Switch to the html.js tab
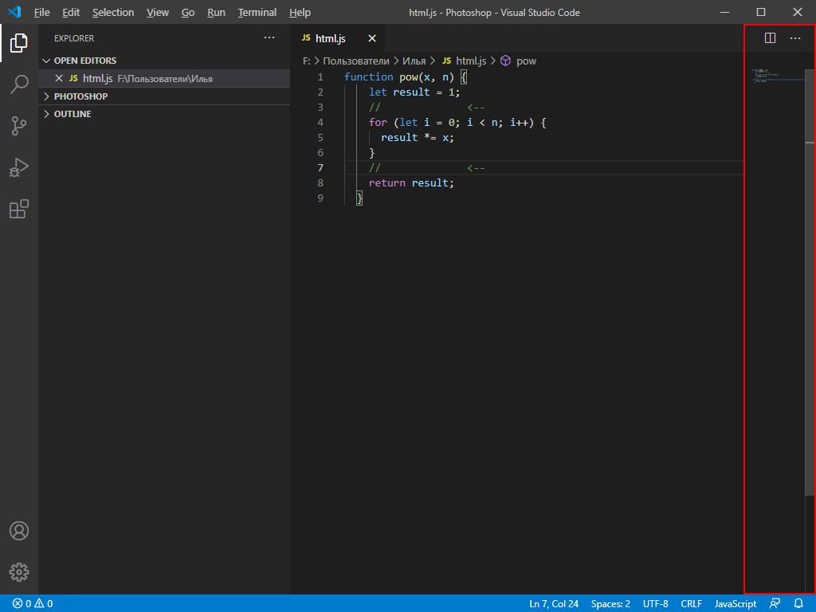 329,37
